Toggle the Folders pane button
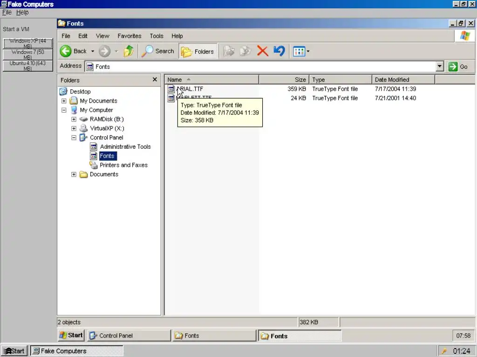This screenshot has height=357, width=477. tap(198, 51)
